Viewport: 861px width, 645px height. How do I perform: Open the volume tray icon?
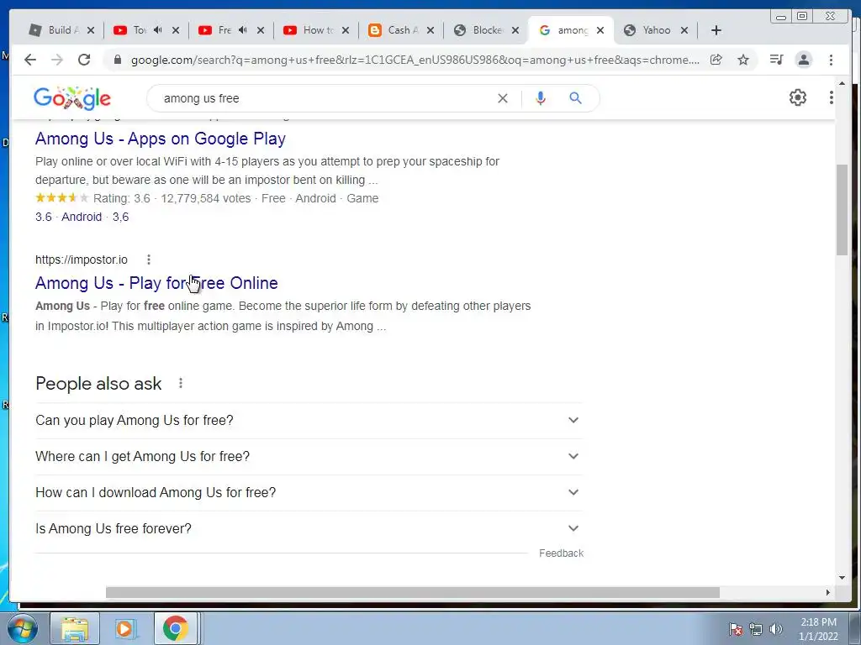776,628
